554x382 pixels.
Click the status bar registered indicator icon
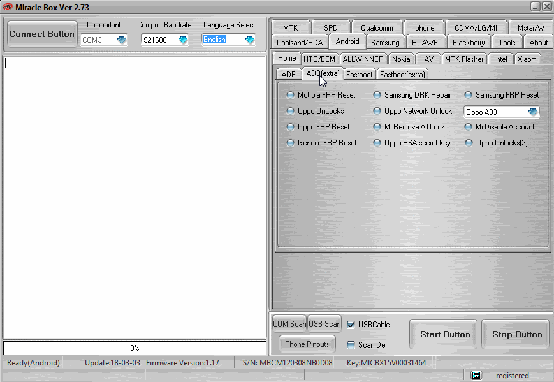click(476, 375)
